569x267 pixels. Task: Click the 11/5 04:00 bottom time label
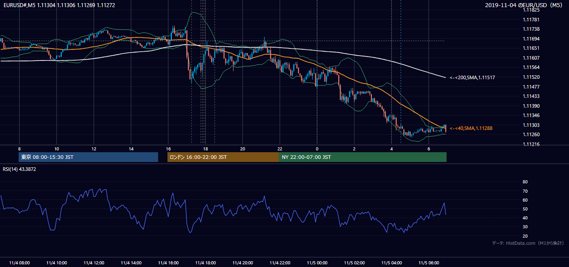[391, 263]
